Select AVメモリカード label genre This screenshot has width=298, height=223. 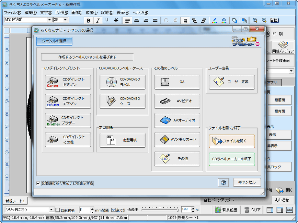[177, 140]
